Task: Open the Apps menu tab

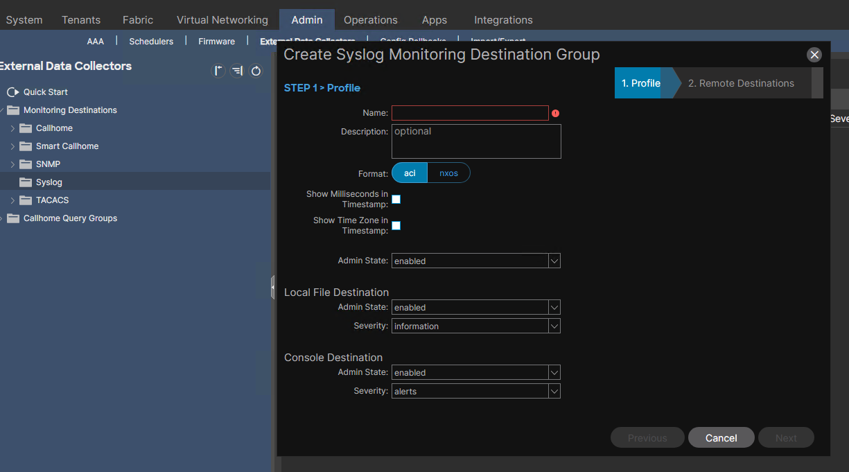Action: point(435,20)
